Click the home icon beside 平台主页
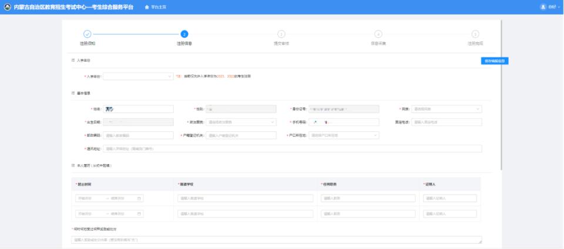The height and width of the screenshot is (249, 564). coord(147,7)
